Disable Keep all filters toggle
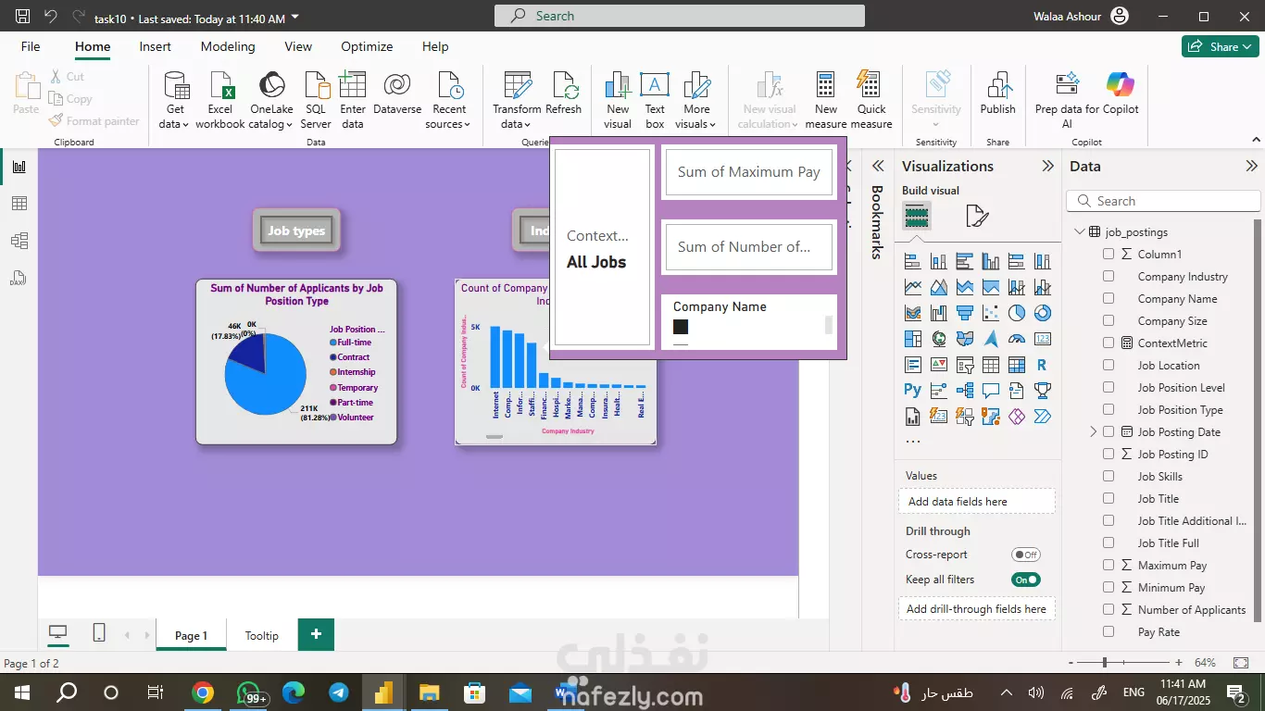 1026,580
